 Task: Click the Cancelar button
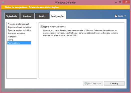pos(114,83)
